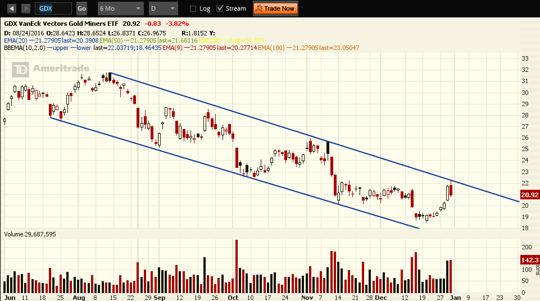The image size is (540, 301).
Task: Click the Trade Now button
Action: [x=275, y=8]
